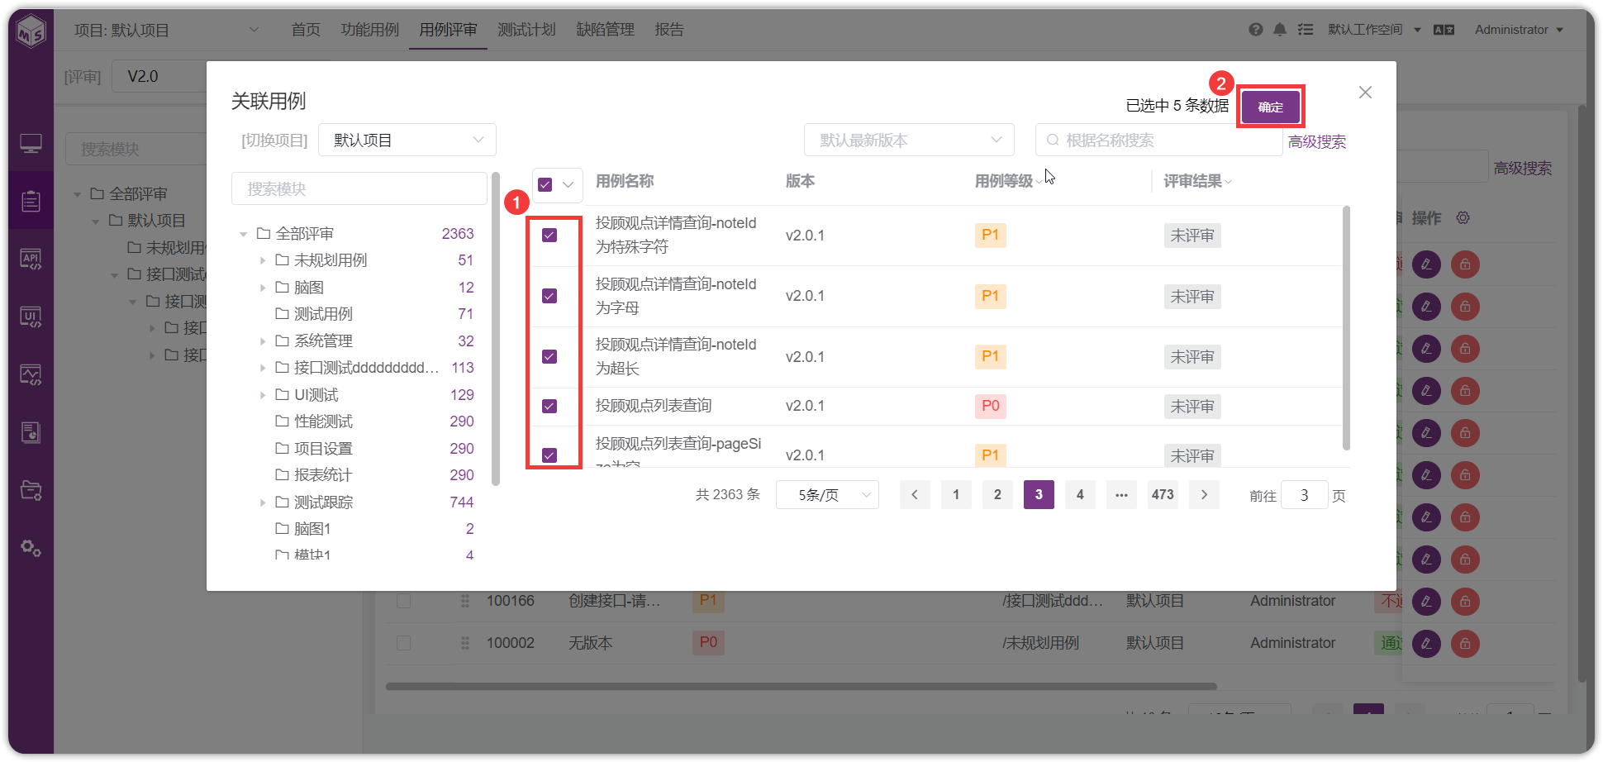
Task: Open the project settings folder sidebar icon
Action: click(x=31, y=490)
